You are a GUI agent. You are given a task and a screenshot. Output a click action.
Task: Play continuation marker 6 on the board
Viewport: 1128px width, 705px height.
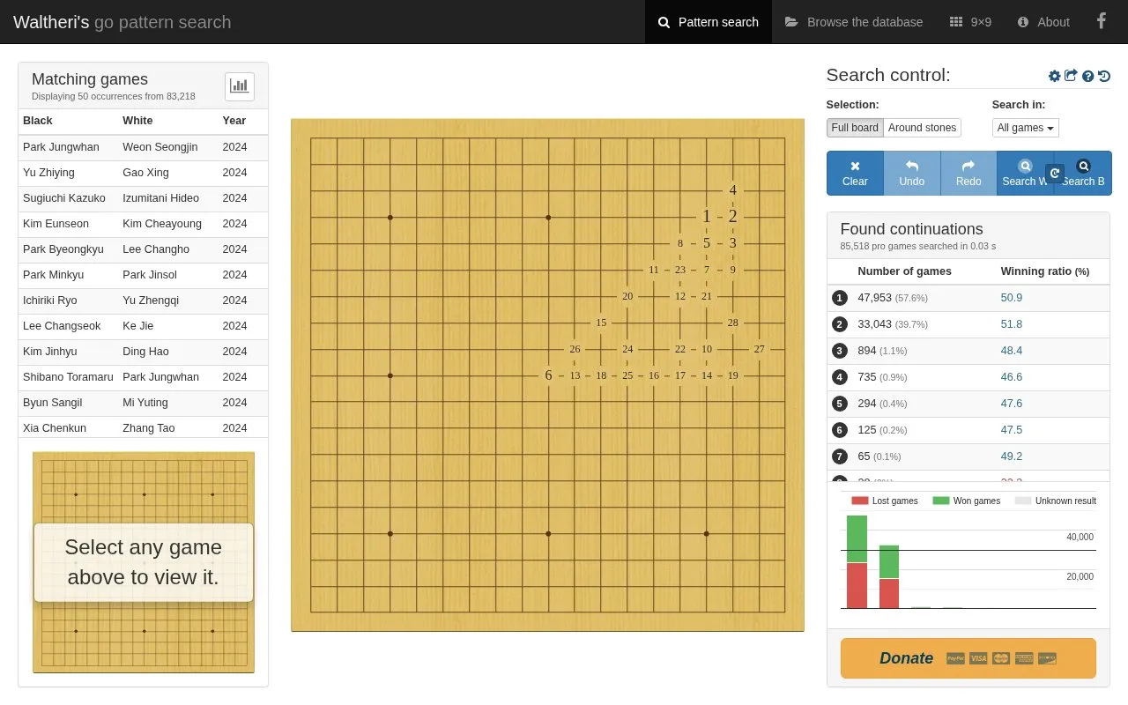tap(548, 375)
